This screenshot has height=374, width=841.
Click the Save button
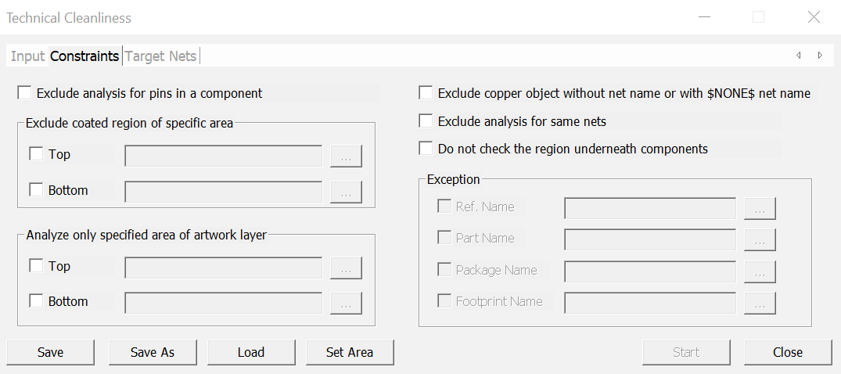50,352
